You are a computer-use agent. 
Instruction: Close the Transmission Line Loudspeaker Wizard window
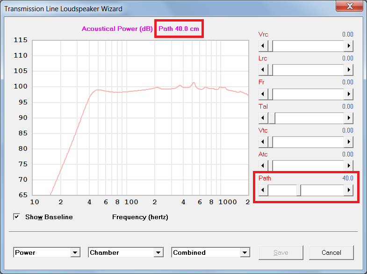tap(349, 6)
